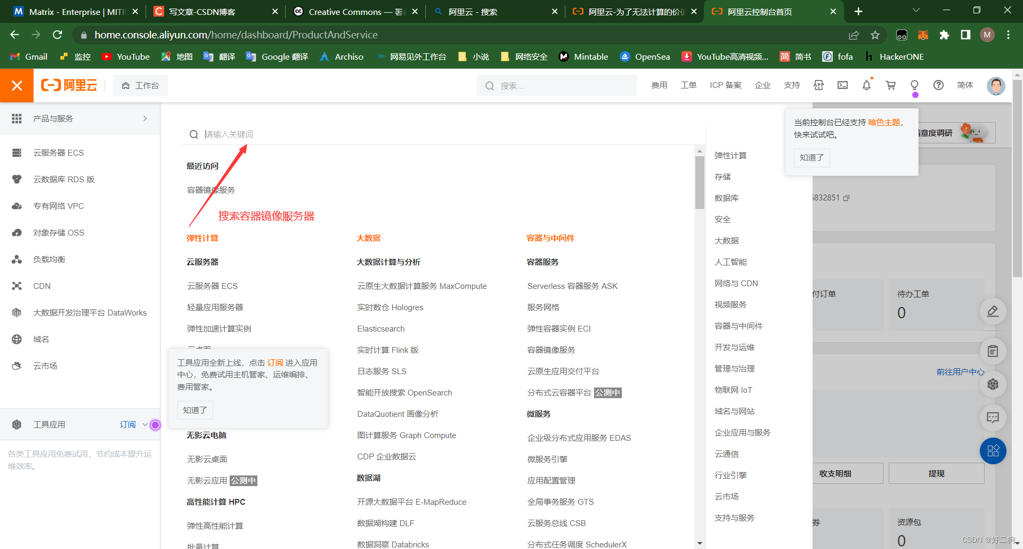Open the 费用 top menu
This screenshot has width=1023, height=549.
tap(659, 85)
